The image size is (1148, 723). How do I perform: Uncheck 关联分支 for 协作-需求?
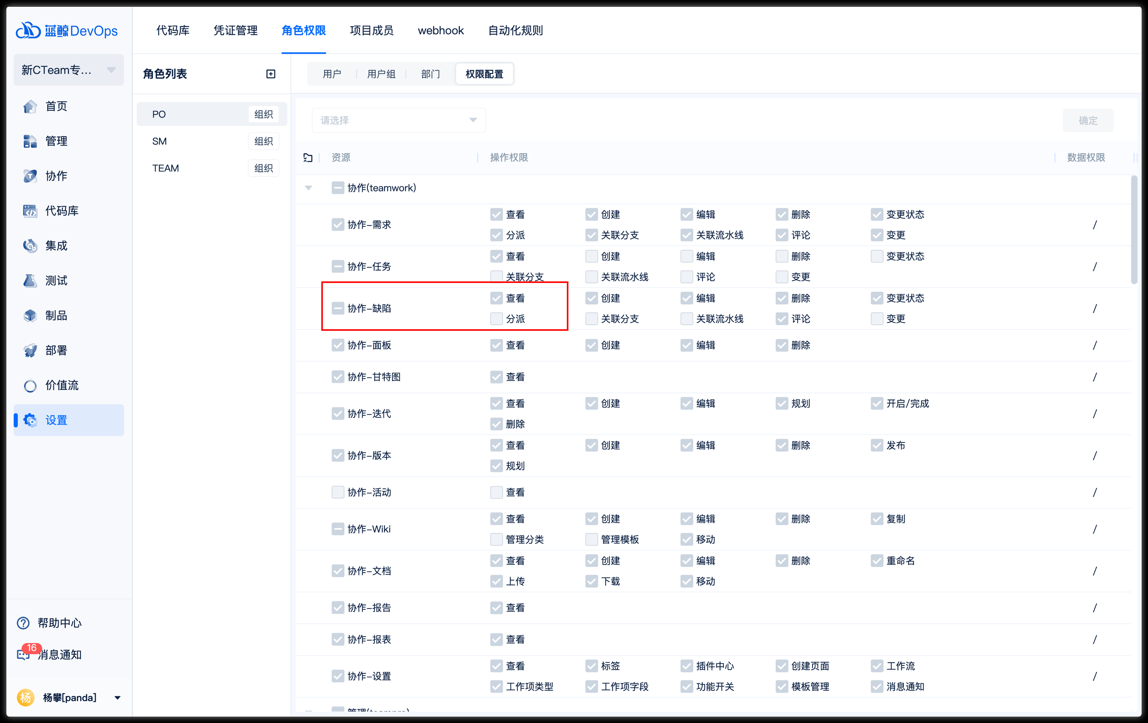click(x=592, y=235)
